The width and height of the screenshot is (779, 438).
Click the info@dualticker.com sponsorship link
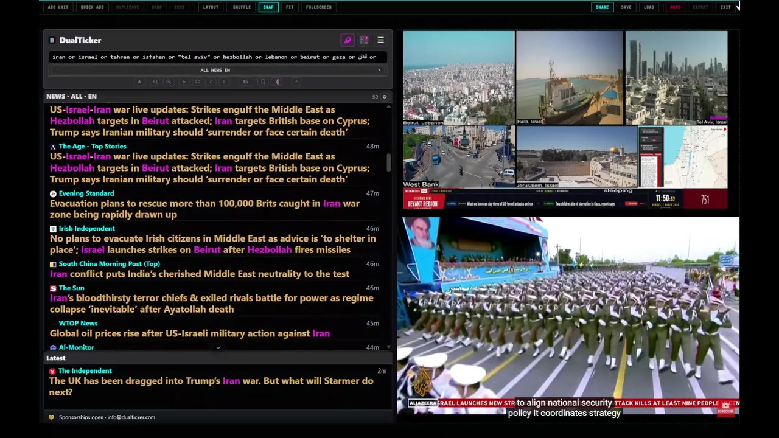131,417
